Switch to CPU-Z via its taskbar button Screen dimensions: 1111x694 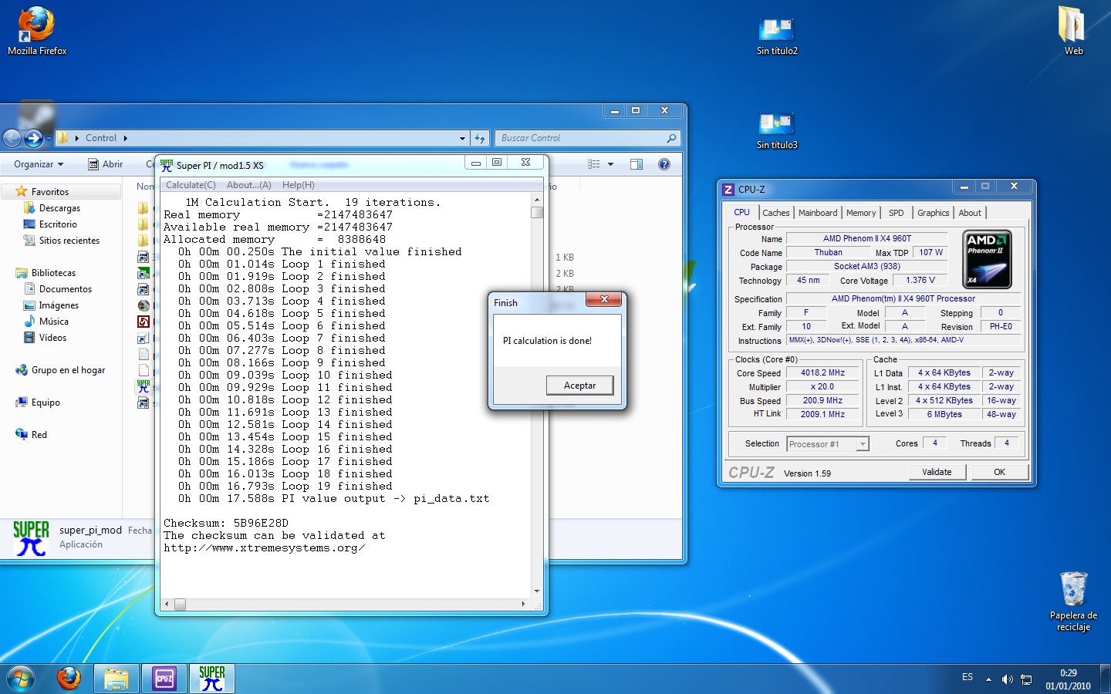(x=164, y=679)
